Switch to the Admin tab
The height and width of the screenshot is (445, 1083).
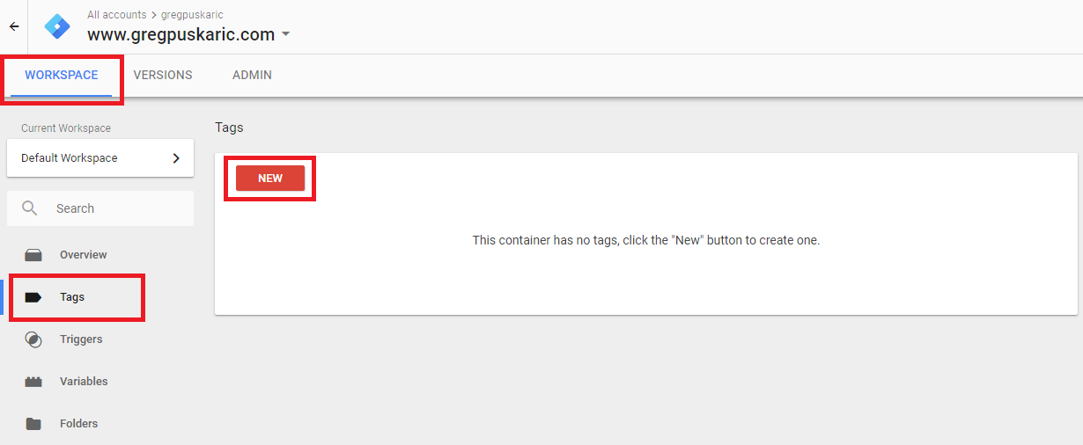[x=252, y=76]
